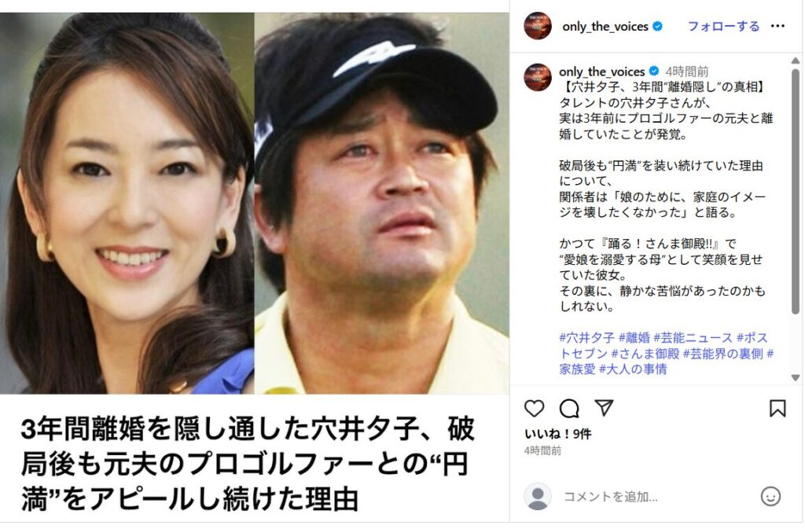The width and height of the screenshot is (805, 529).
Task: Open hashtag #さんま御殿
Action: pyautogui.click(x=645, y=354)
